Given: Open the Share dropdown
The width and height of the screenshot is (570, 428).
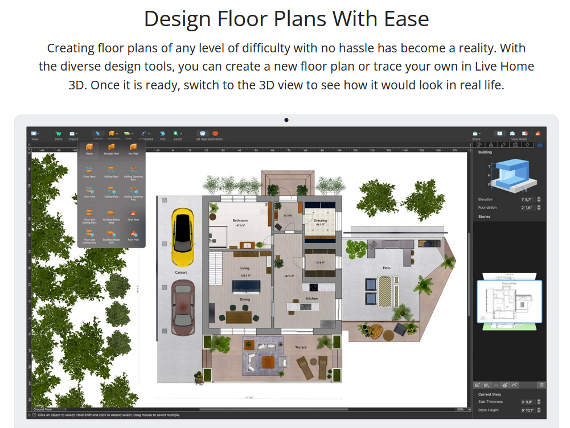Looking at the screenshot, I should [x=477, y=133].
